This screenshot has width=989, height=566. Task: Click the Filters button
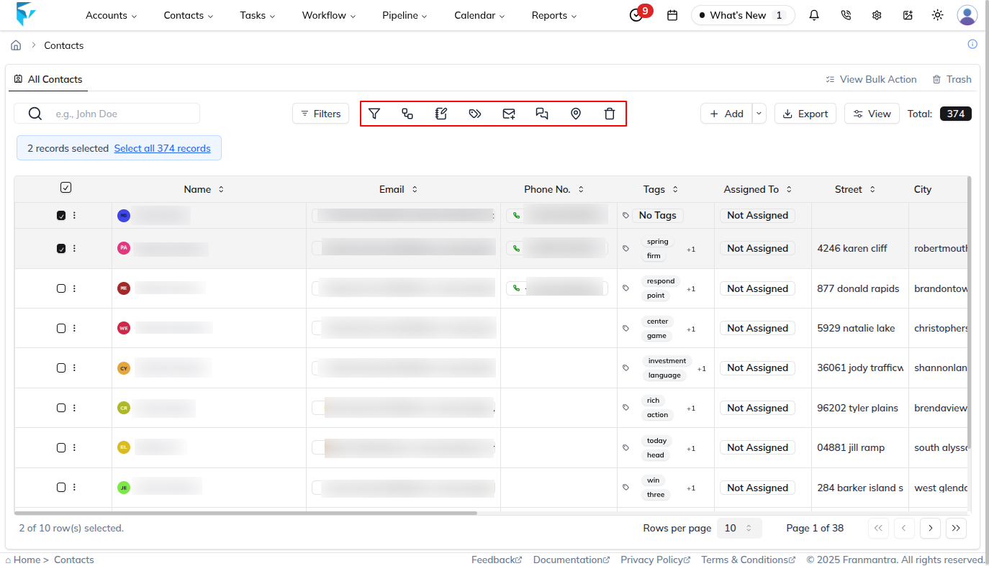[x=320, y=114]
